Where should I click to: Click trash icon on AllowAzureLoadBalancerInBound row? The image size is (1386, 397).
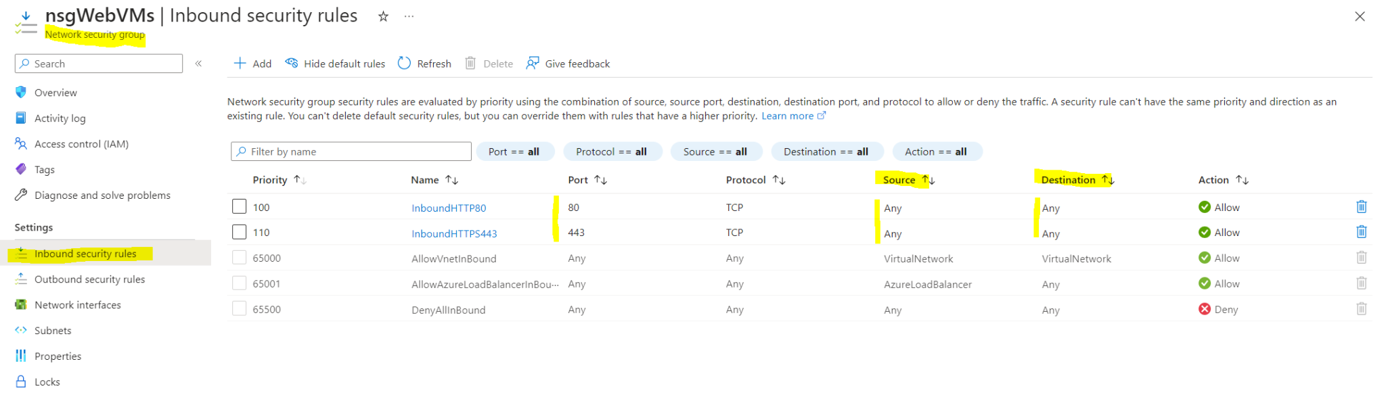pos(1362,283)
